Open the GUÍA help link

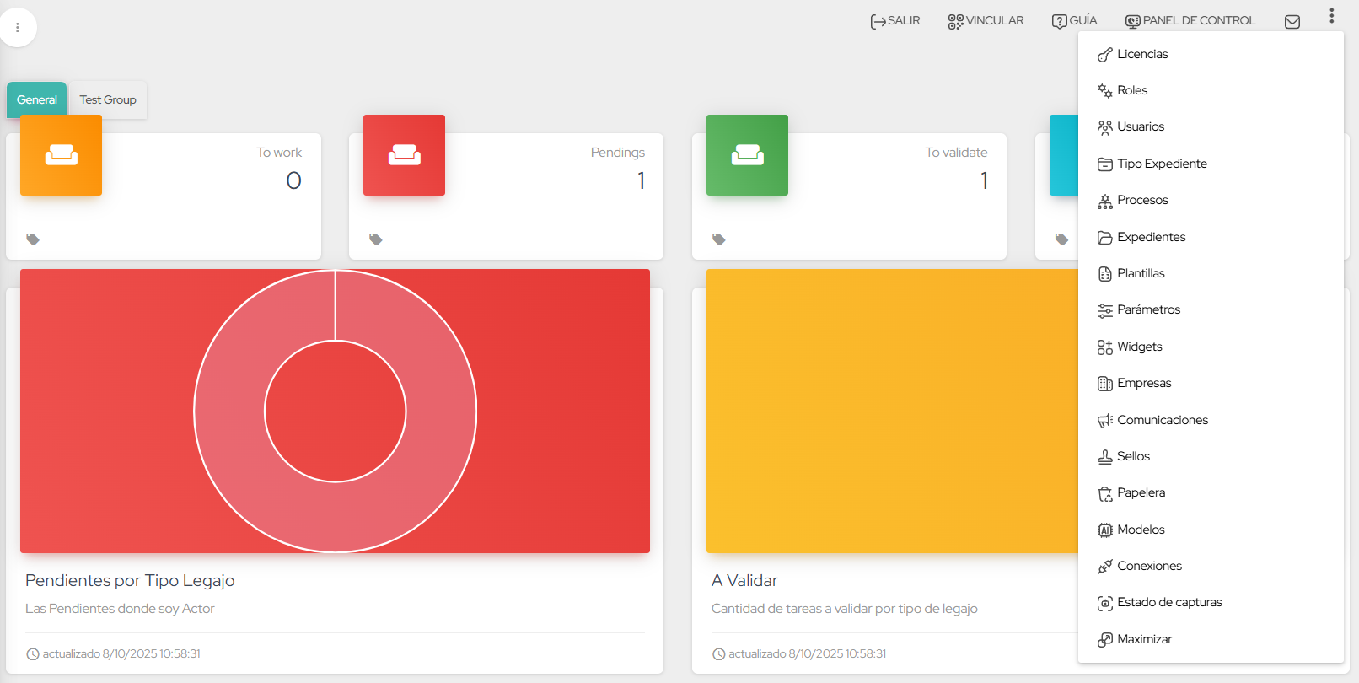(x=1074, y=21)
